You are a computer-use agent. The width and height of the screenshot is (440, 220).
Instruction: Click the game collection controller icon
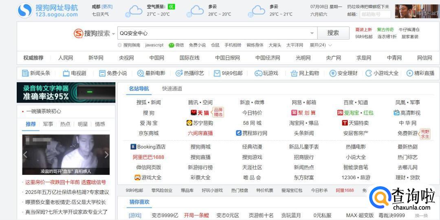pyautogui.click(x=137, y=178)
